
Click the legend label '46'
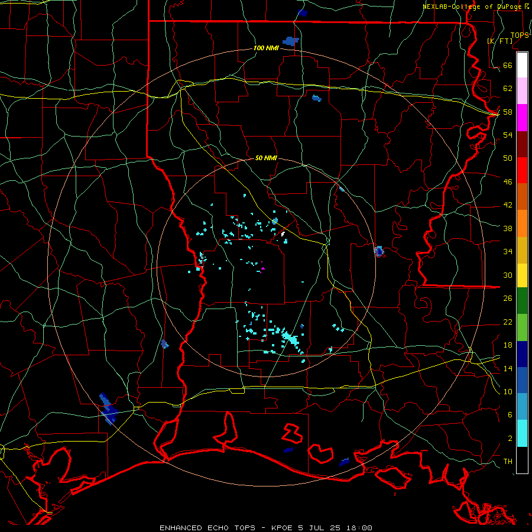pyautogui.click(x=508, y=181)
